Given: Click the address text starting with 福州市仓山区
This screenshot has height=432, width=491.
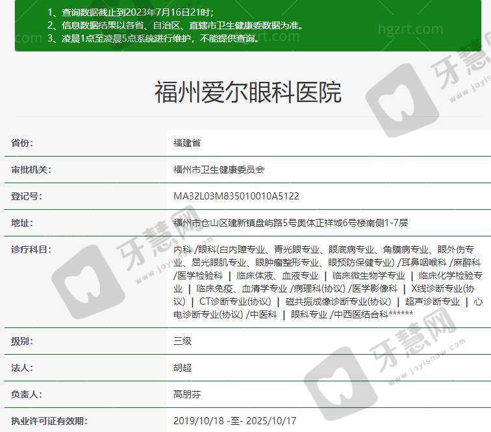Looking at the screenshot, I should [290, 223].
